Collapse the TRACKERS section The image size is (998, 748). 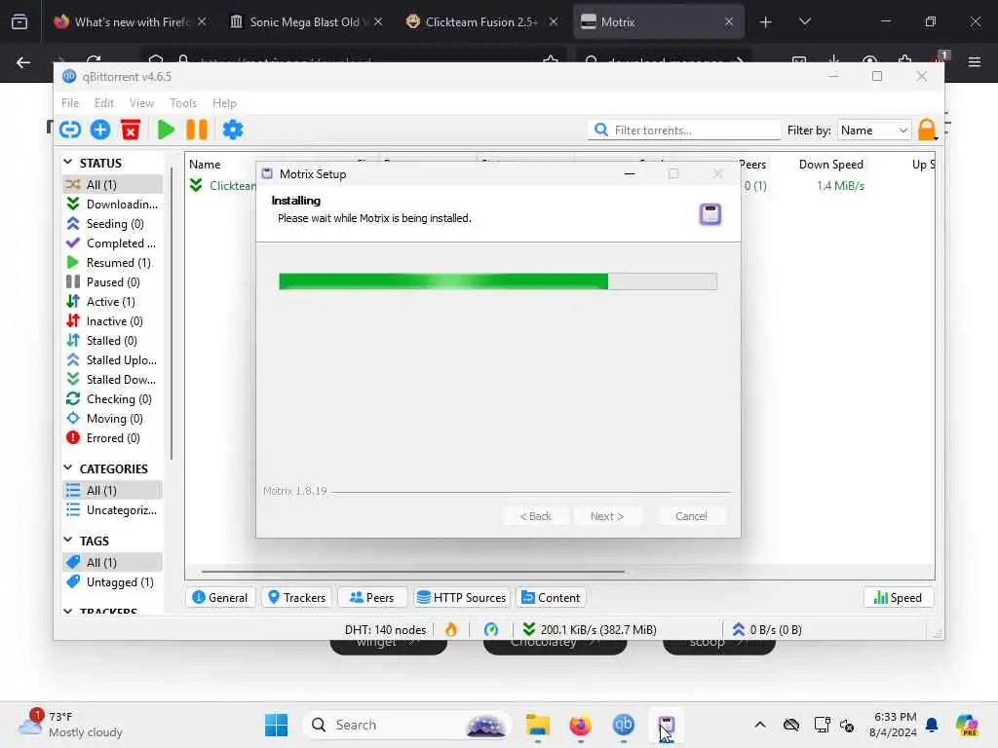68,612
